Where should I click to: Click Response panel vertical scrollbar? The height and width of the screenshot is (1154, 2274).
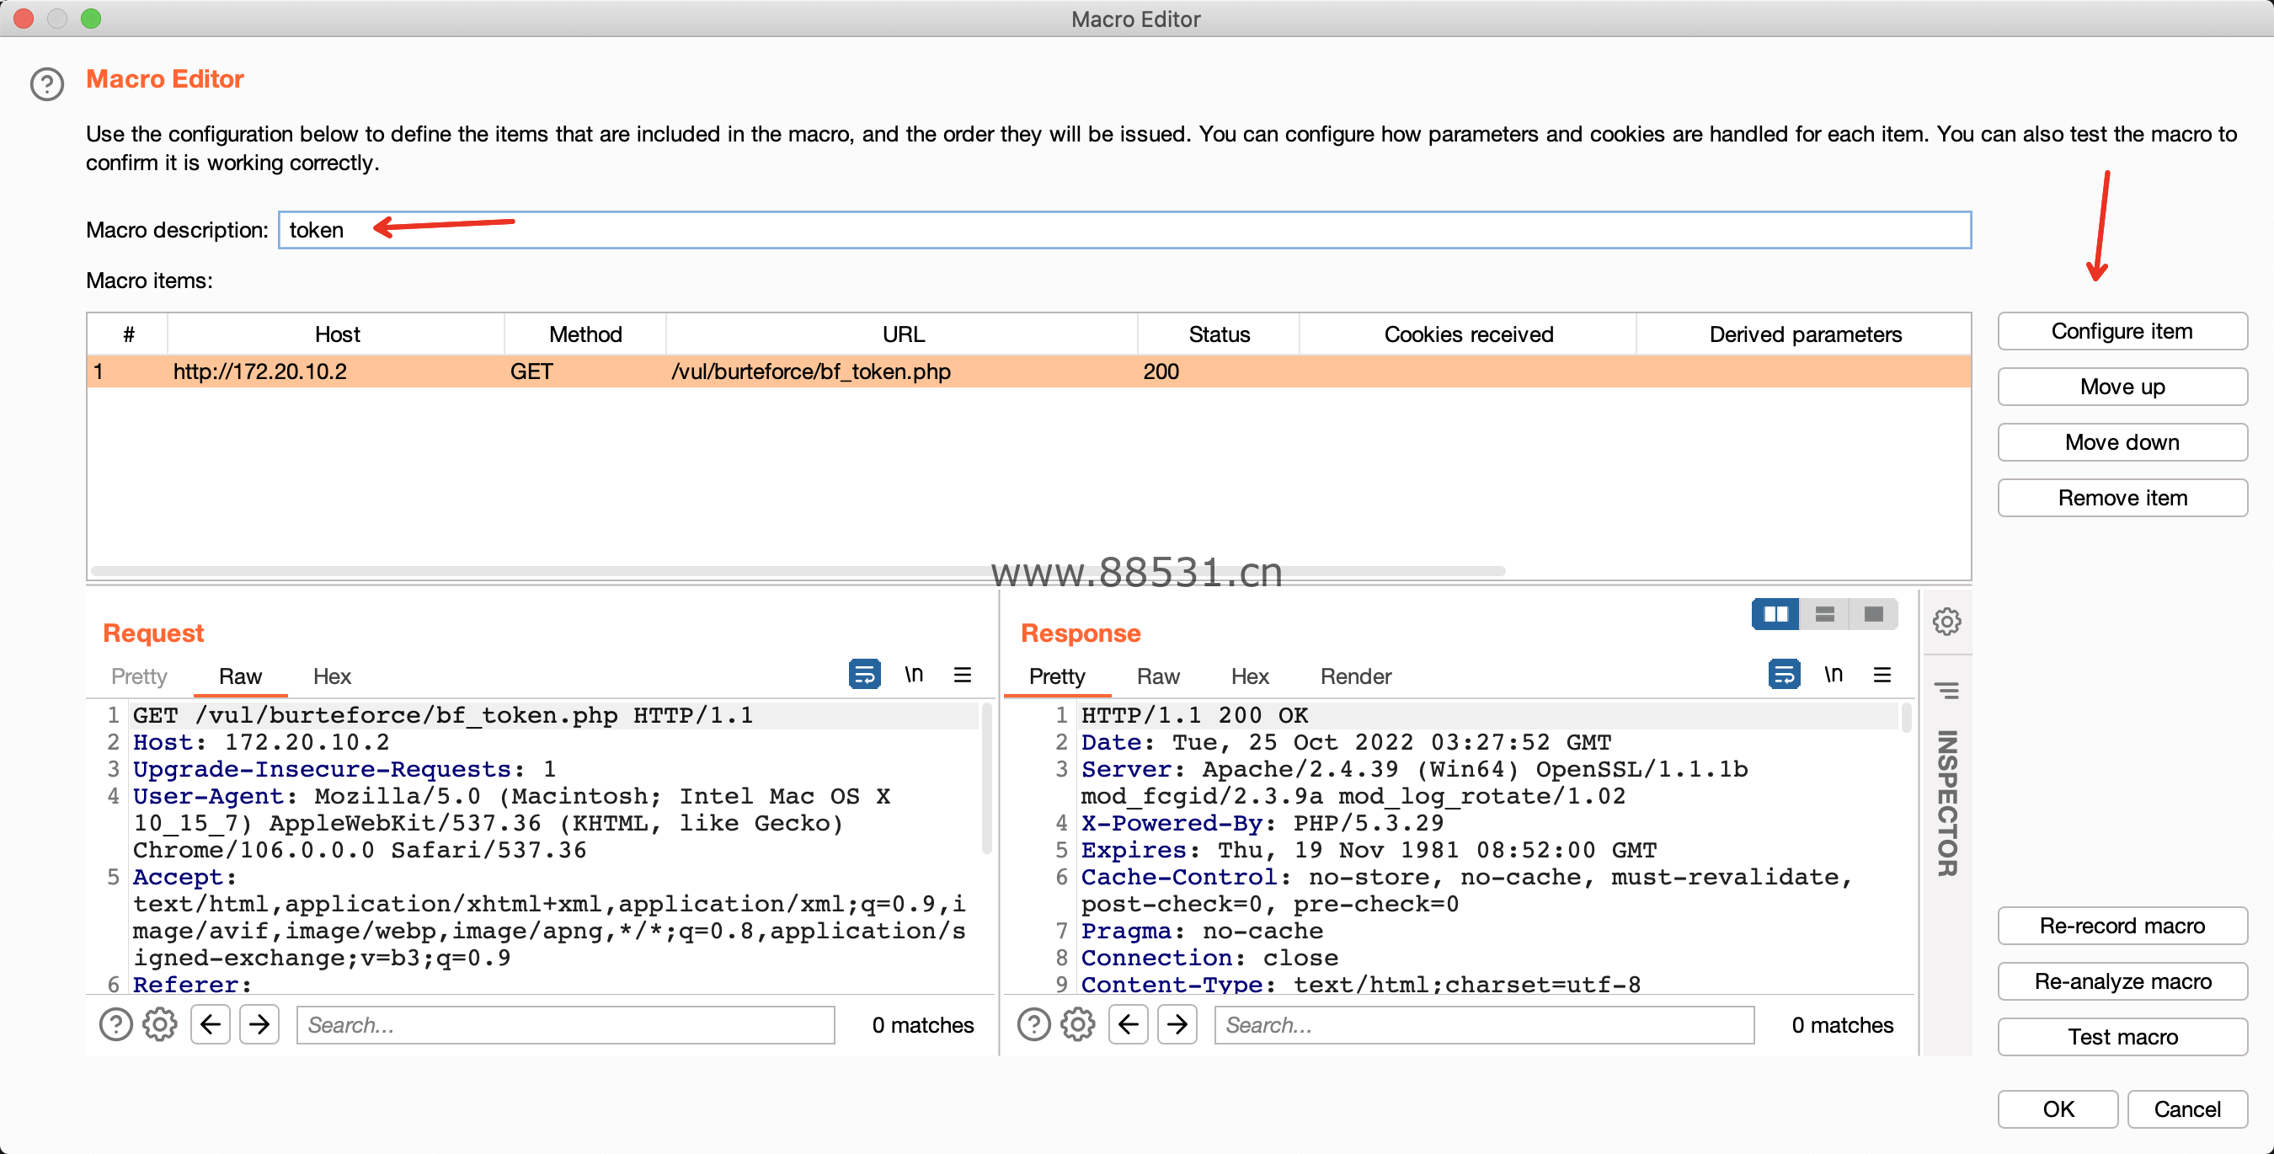point(1906,717)
